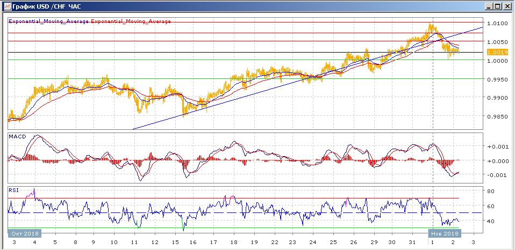Click the RSI indicator panel label
Viewport: 515px width, 250px height.
(x=14, y=190)
